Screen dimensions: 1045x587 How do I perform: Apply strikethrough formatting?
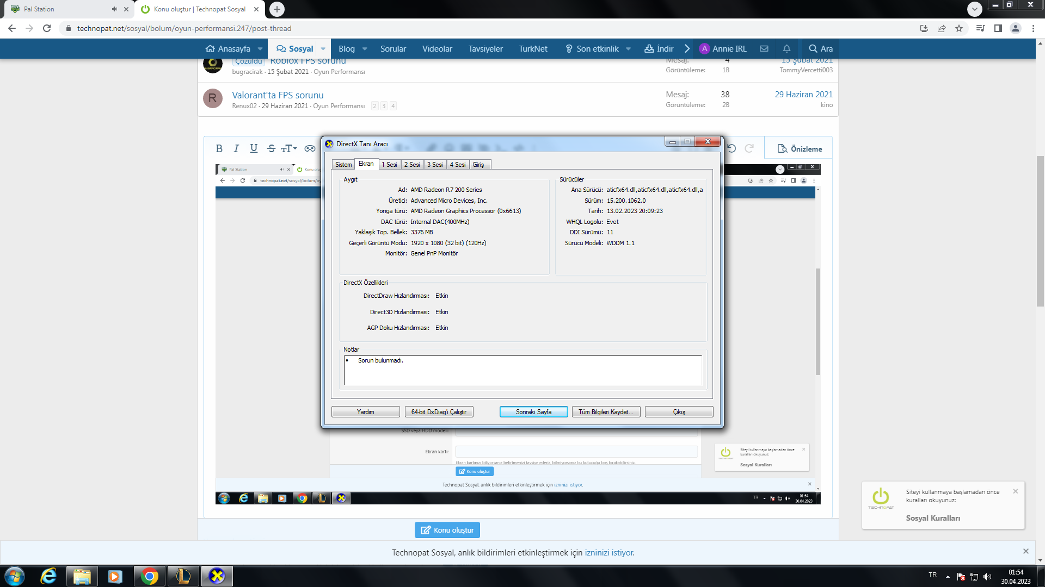[271, 148]
